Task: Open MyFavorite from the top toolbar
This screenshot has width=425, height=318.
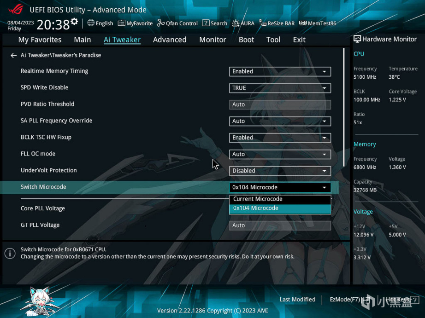Action: [135, 23]
